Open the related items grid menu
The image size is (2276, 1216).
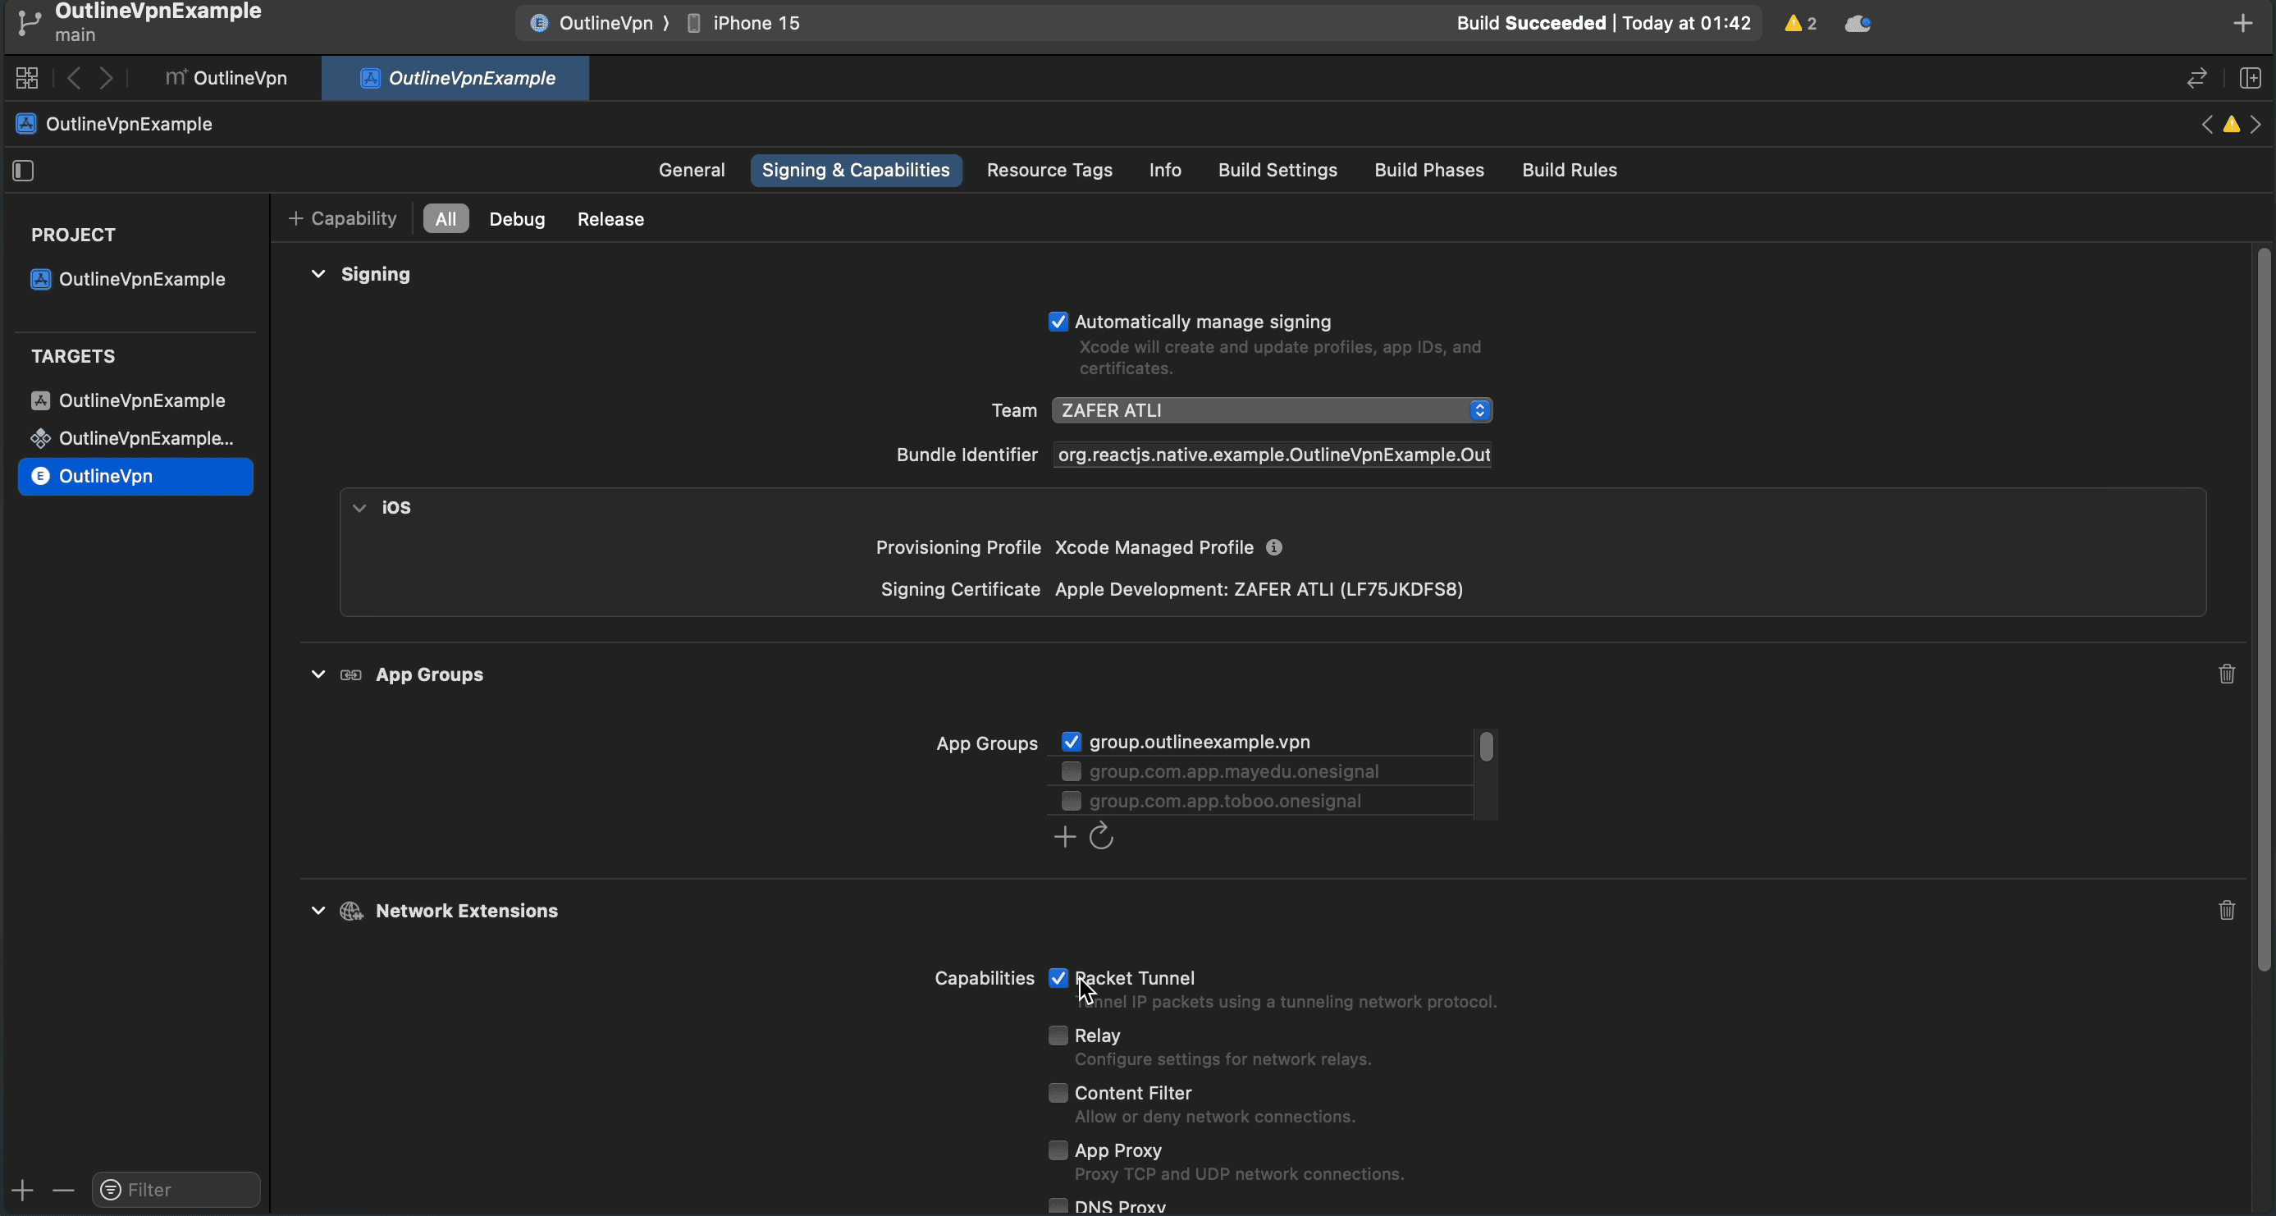[x=26, y=78]
